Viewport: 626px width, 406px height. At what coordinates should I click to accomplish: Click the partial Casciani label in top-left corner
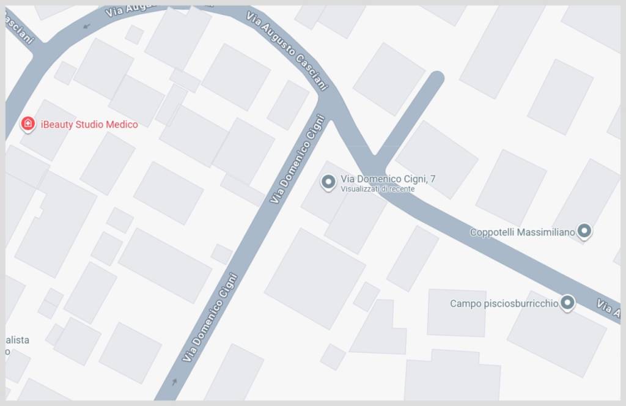tap(18, 26)
